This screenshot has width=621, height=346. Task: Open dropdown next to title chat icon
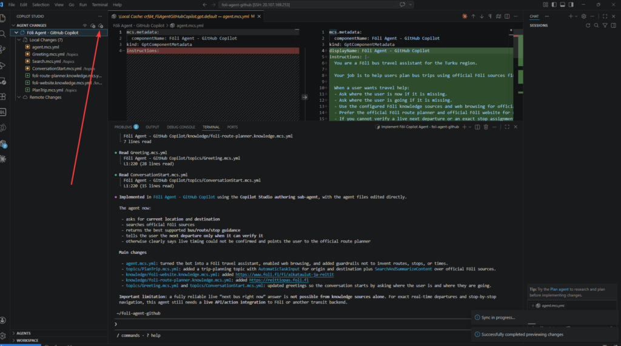[411, 5]
